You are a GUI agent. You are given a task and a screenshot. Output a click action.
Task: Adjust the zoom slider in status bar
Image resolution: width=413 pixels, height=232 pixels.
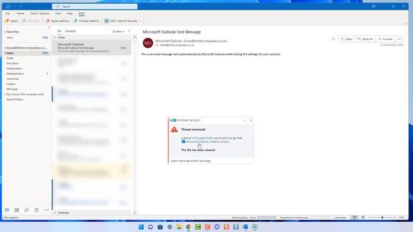(x=382, y=218)
